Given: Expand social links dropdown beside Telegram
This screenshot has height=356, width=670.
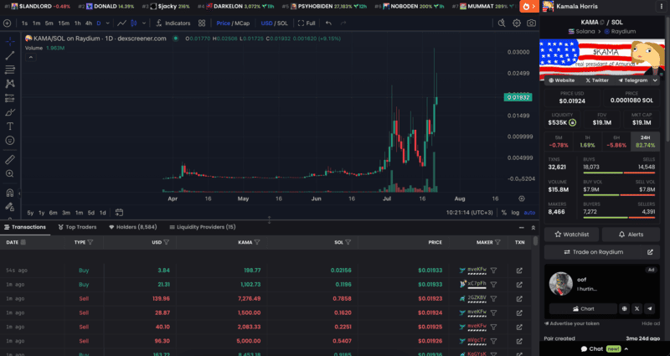Looking at the screenshot, I should [x=655, y=80].
